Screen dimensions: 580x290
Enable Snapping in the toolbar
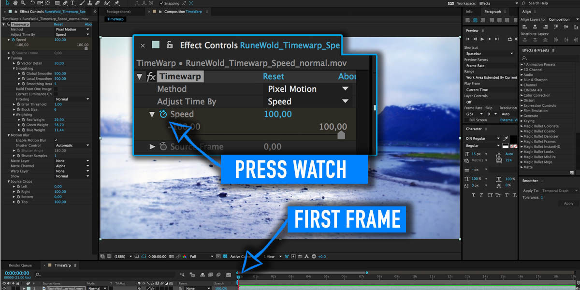pos(162,3)
